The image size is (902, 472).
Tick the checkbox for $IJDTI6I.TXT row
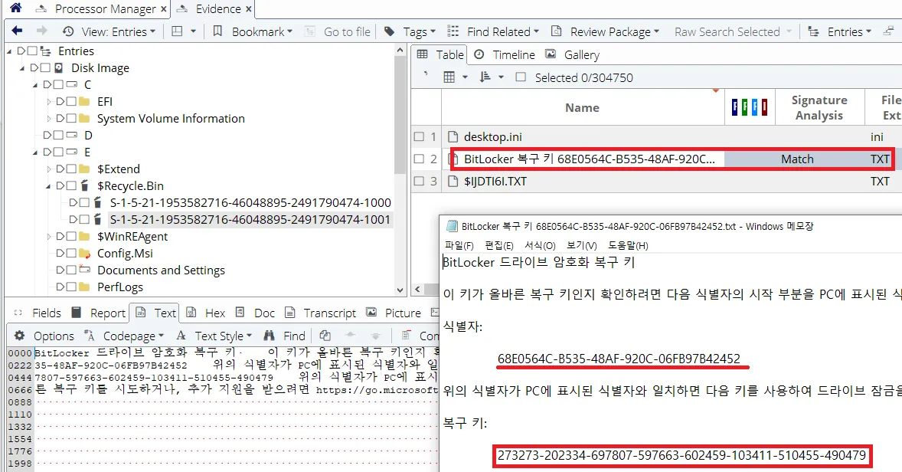click(x=419, y=182)
